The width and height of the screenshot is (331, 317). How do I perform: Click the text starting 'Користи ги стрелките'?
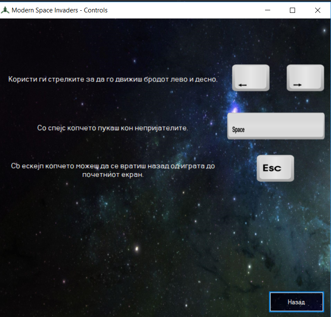click(x=113, y=79)
